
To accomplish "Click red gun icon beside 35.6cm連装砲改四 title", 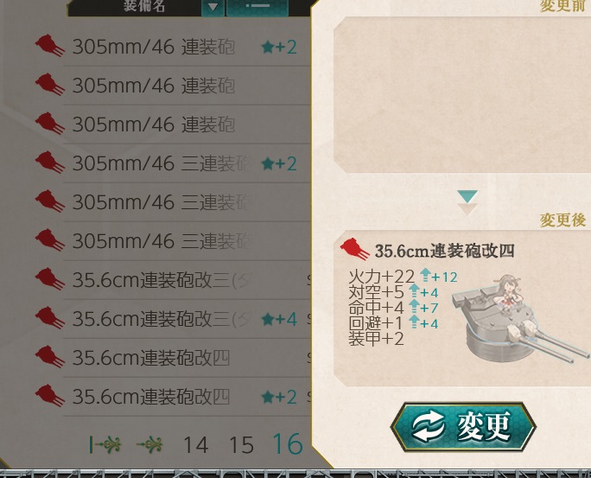I will tap(354, 249).
